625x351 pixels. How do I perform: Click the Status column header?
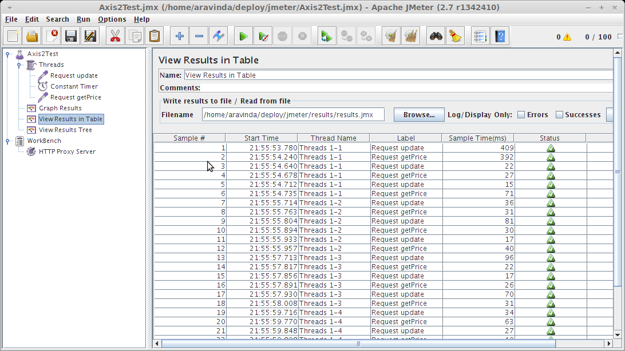pyautogui.click(x=549, y=138)
